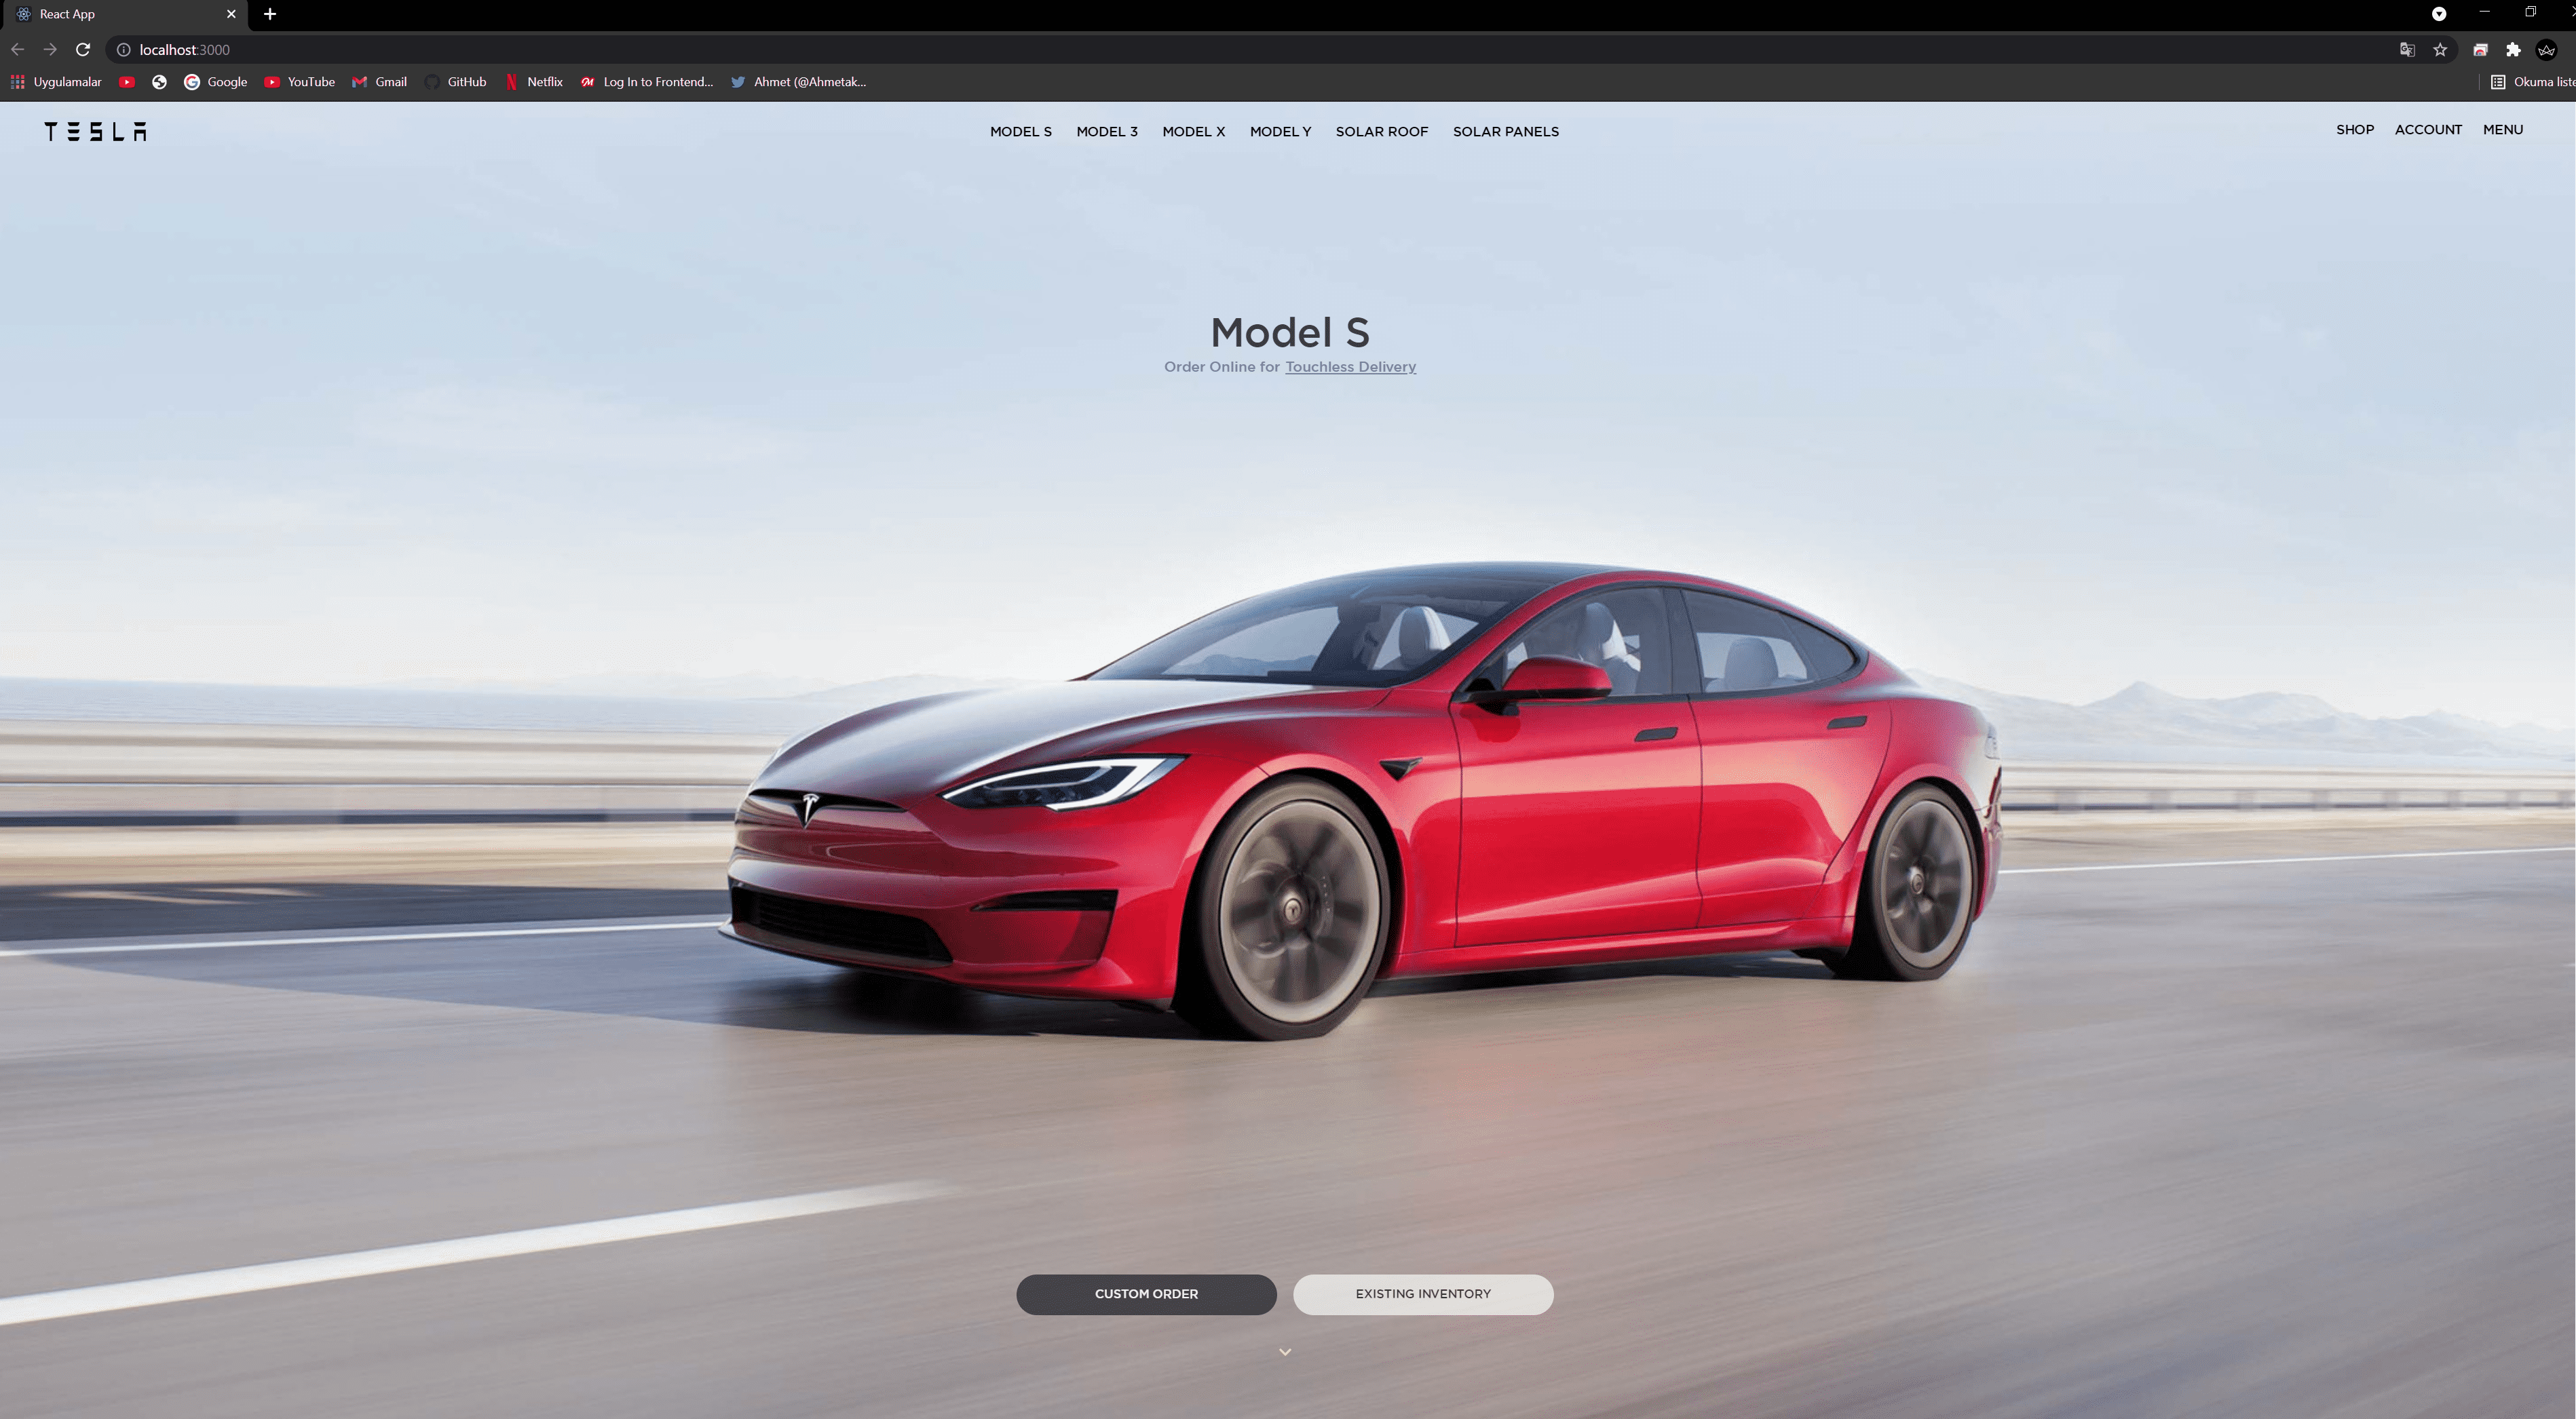Expand the browser tab options with plus

269,14
